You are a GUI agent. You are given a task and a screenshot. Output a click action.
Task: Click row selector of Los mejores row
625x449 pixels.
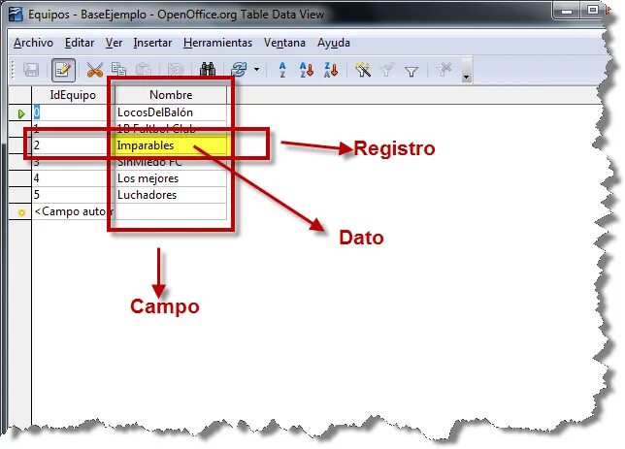[20, 178]
